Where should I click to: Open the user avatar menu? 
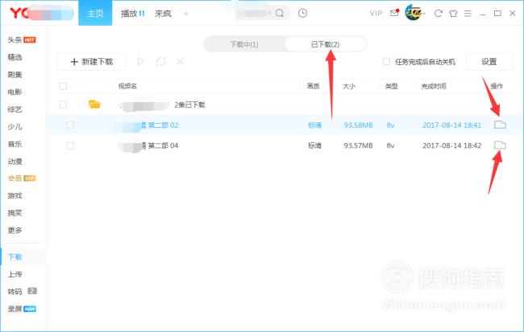coord(414,13)
